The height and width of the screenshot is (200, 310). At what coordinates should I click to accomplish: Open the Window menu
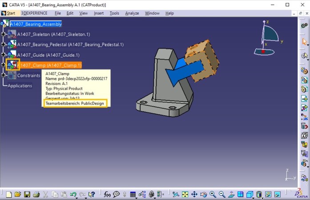[152, 13]
